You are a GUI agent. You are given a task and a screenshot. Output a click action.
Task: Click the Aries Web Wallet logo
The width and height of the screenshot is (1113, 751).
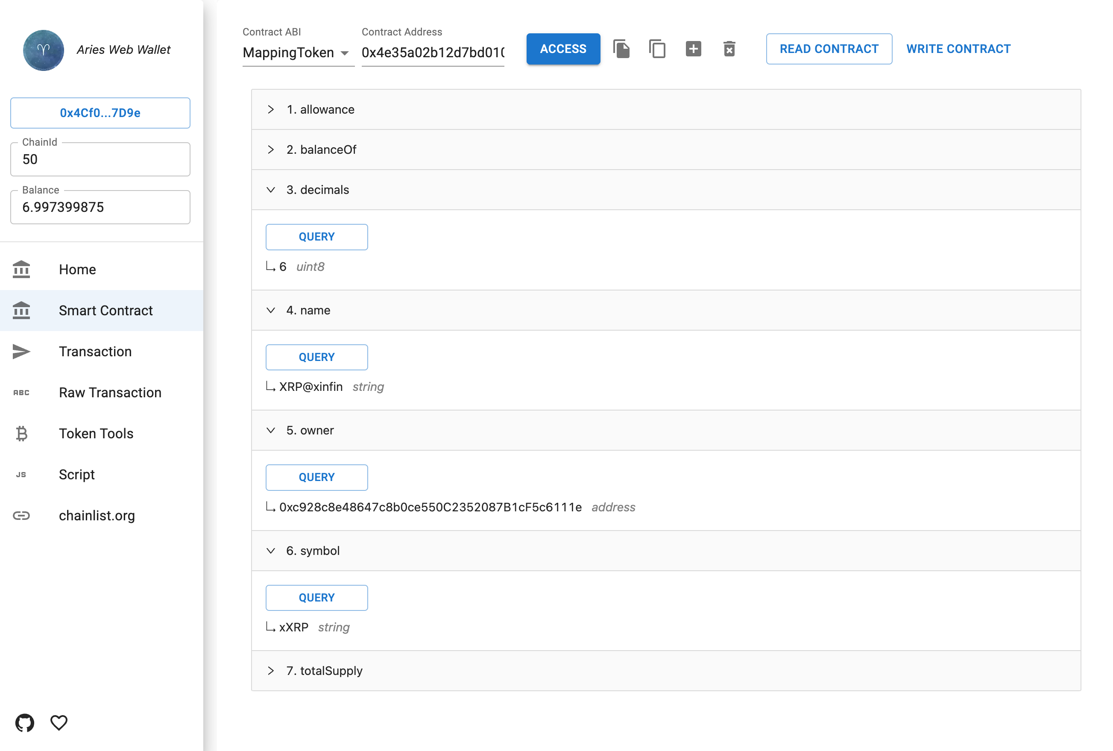point(44,50)
